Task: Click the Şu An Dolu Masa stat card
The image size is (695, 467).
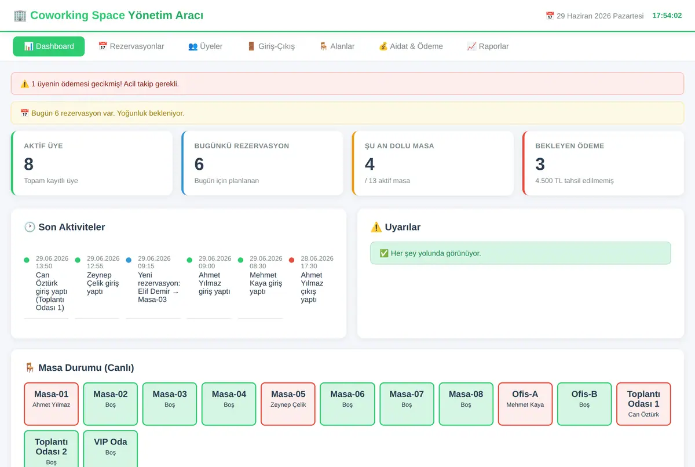Action: pos(433,163)
